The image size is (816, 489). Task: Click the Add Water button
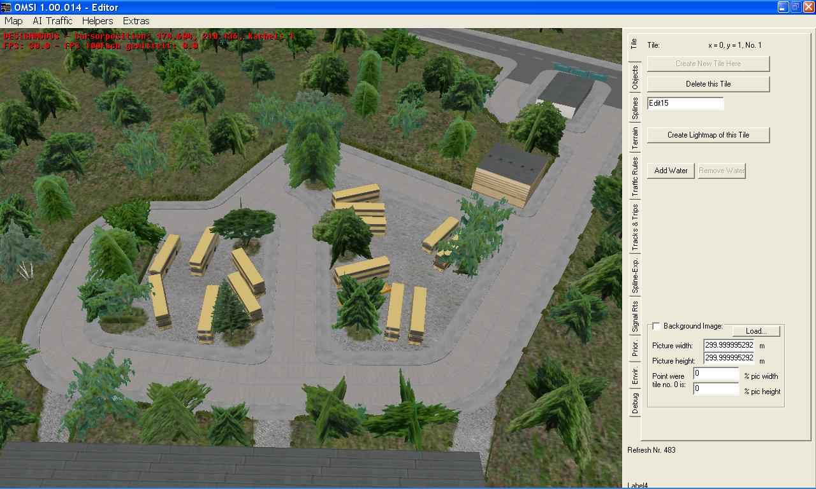(671, 171)
